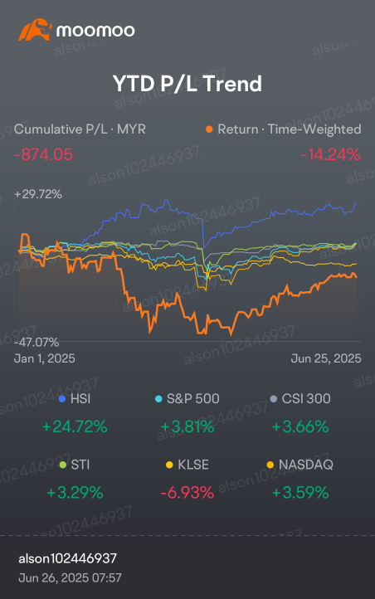Click the moomoo bull logo icon
The height and width of the screenshot is (599, 375).
(x=35, y=30)
